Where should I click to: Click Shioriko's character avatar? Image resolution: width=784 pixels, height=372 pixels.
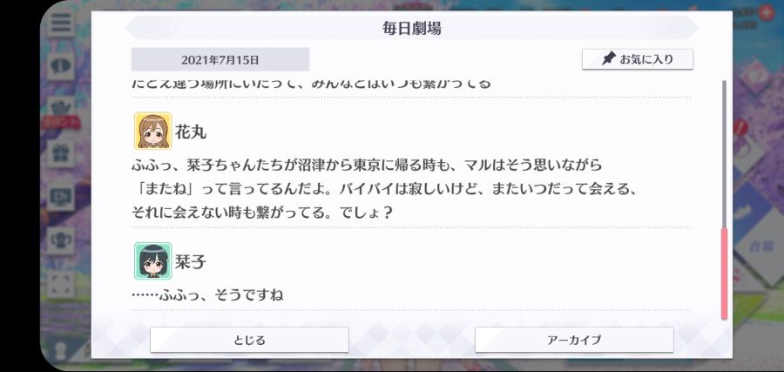pyautogui.click(x=153, y=261)
